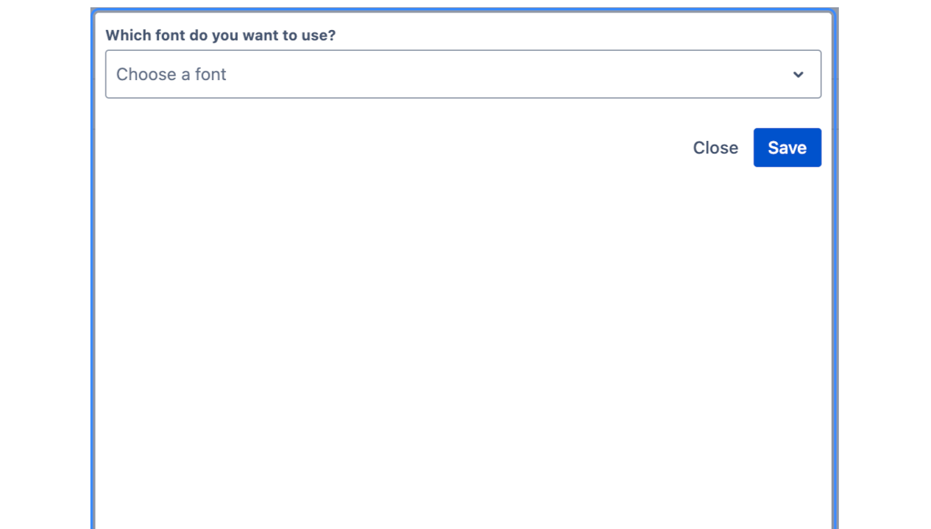Image resolution: width=931 pixels, height=529 pixels.
Task: Close the font dialog via Close
Action: click(x=715, y=148)
